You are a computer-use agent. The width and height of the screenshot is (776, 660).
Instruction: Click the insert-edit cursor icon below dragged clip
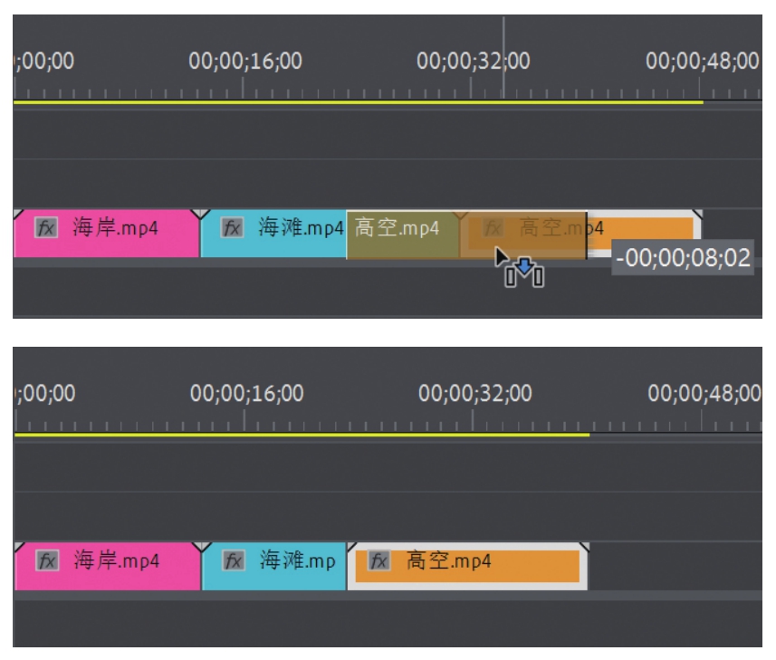click(x=524, y=272)
